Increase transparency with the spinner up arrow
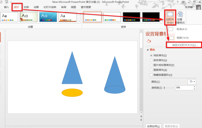202x128 pixels. [194, 87]
